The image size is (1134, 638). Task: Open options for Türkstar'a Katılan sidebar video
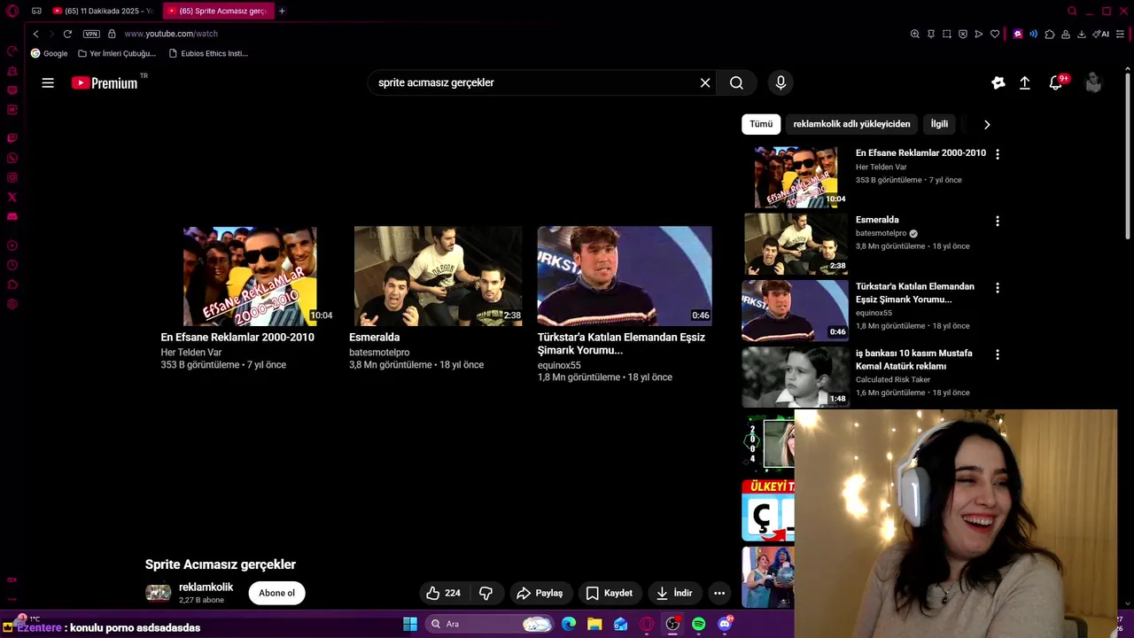pyautogui.click(x=998, y=288)
